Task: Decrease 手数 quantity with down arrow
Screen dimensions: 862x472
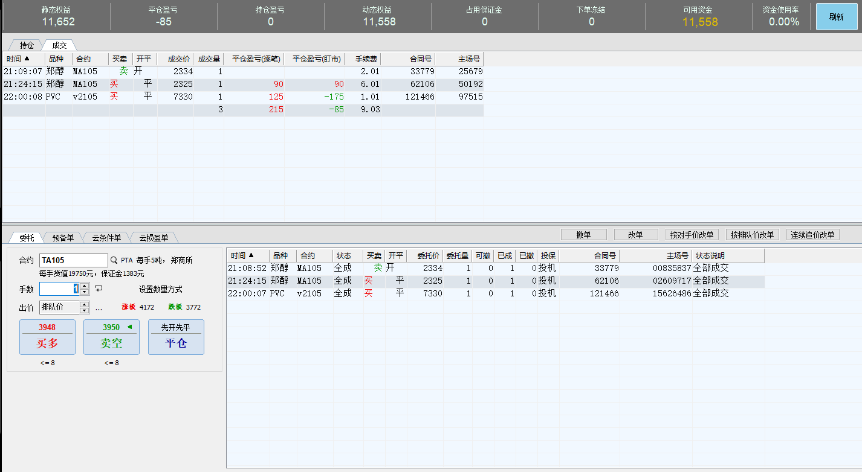Action: [x=85, y=292]
